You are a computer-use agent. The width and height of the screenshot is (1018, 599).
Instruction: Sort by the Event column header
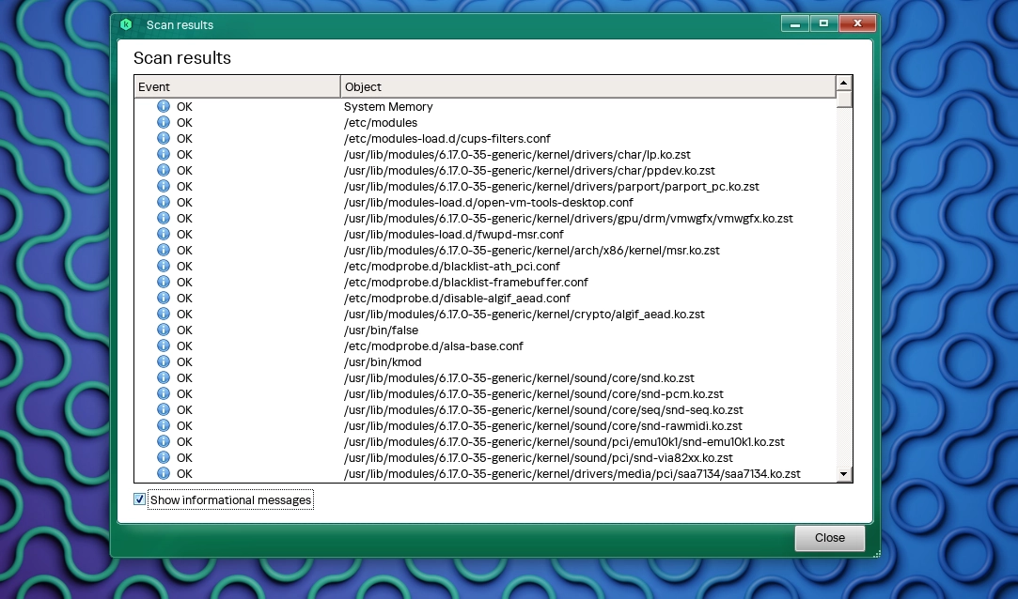click(237, 87)
